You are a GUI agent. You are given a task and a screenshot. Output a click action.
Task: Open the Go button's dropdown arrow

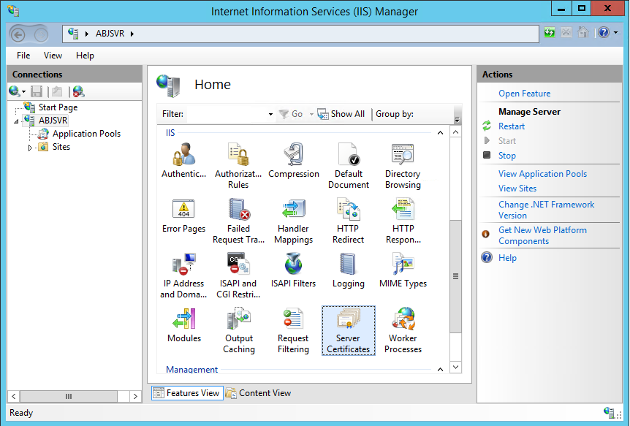(x=311, y=113)
